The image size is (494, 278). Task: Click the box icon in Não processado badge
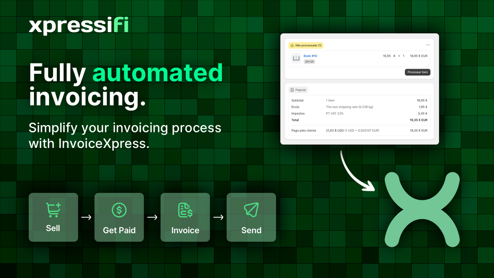pos(293,45)
